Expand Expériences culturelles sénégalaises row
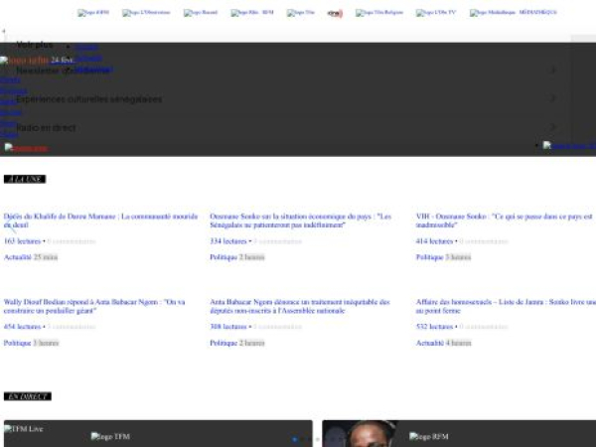The height and width of the screenshot is (447, 596). (x=288, y=99)
